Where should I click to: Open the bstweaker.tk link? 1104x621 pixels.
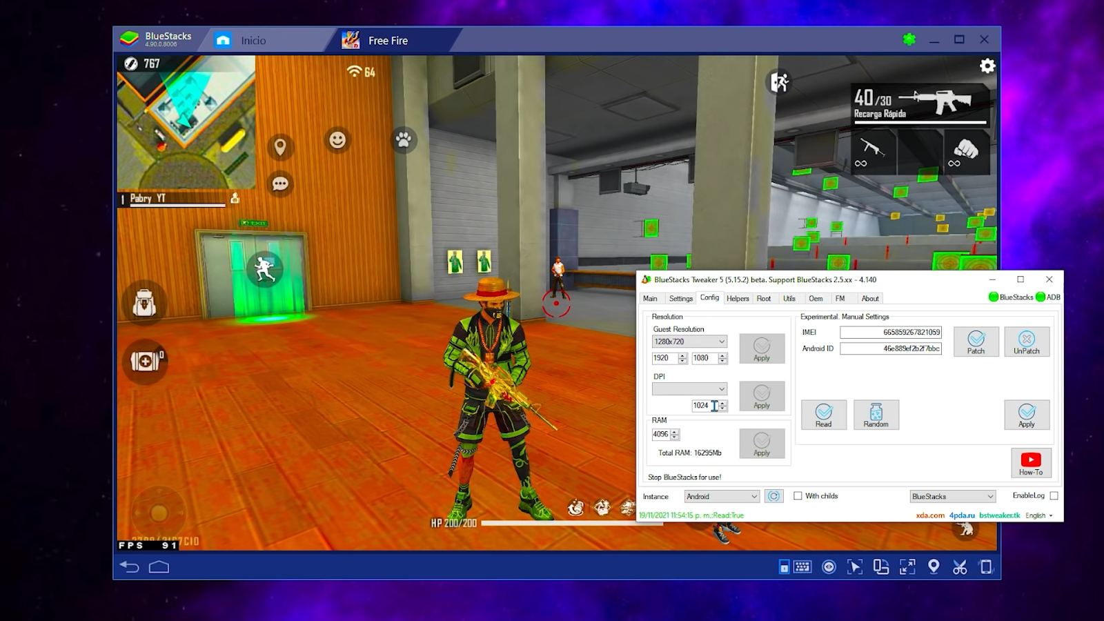point(999,515)
